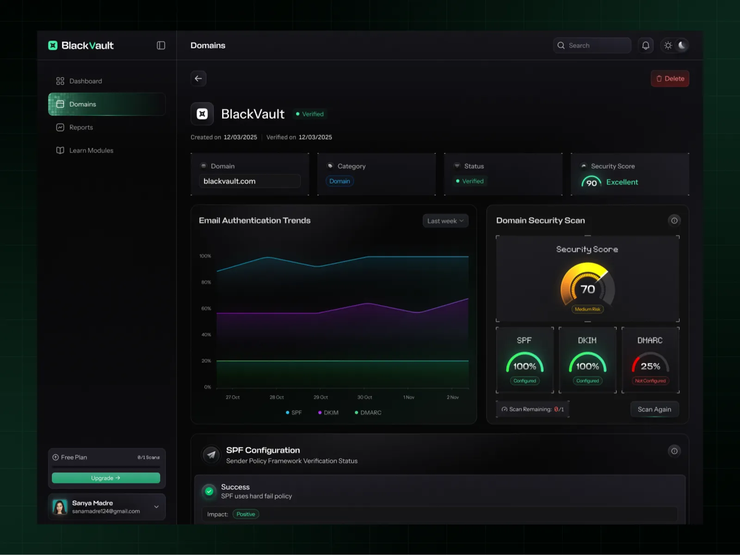Click Sanya Madre profile avatar

pyautogui.click(x=60, y=507)
